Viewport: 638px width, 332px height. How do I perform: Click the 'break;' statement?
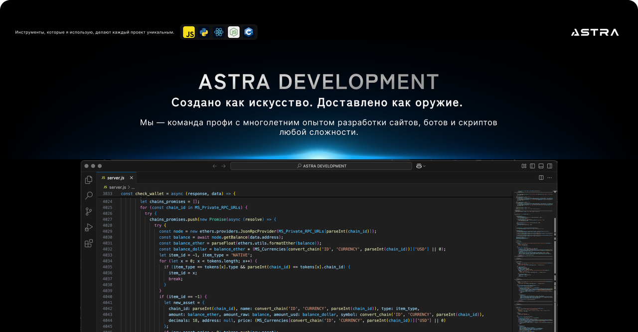tap(176, 279)
